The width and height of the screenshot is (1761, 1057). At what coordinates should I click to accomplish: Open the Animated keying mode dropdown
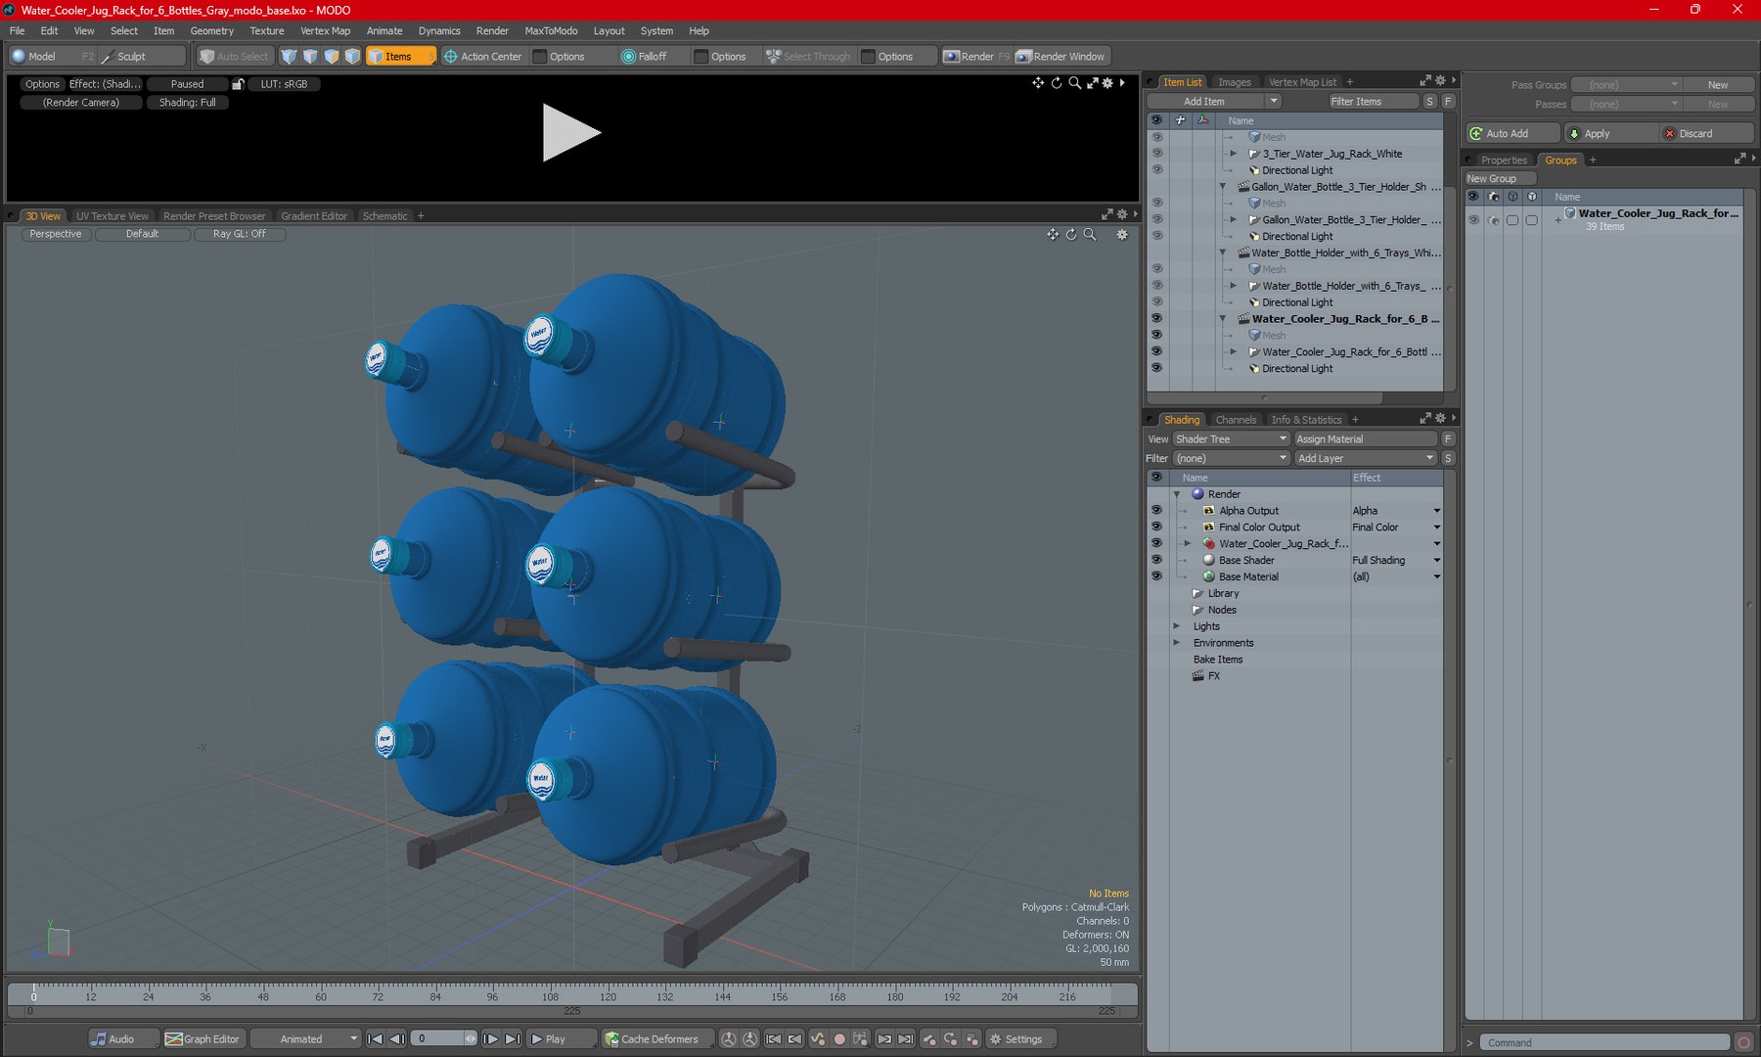click(x=306, y=1038)
